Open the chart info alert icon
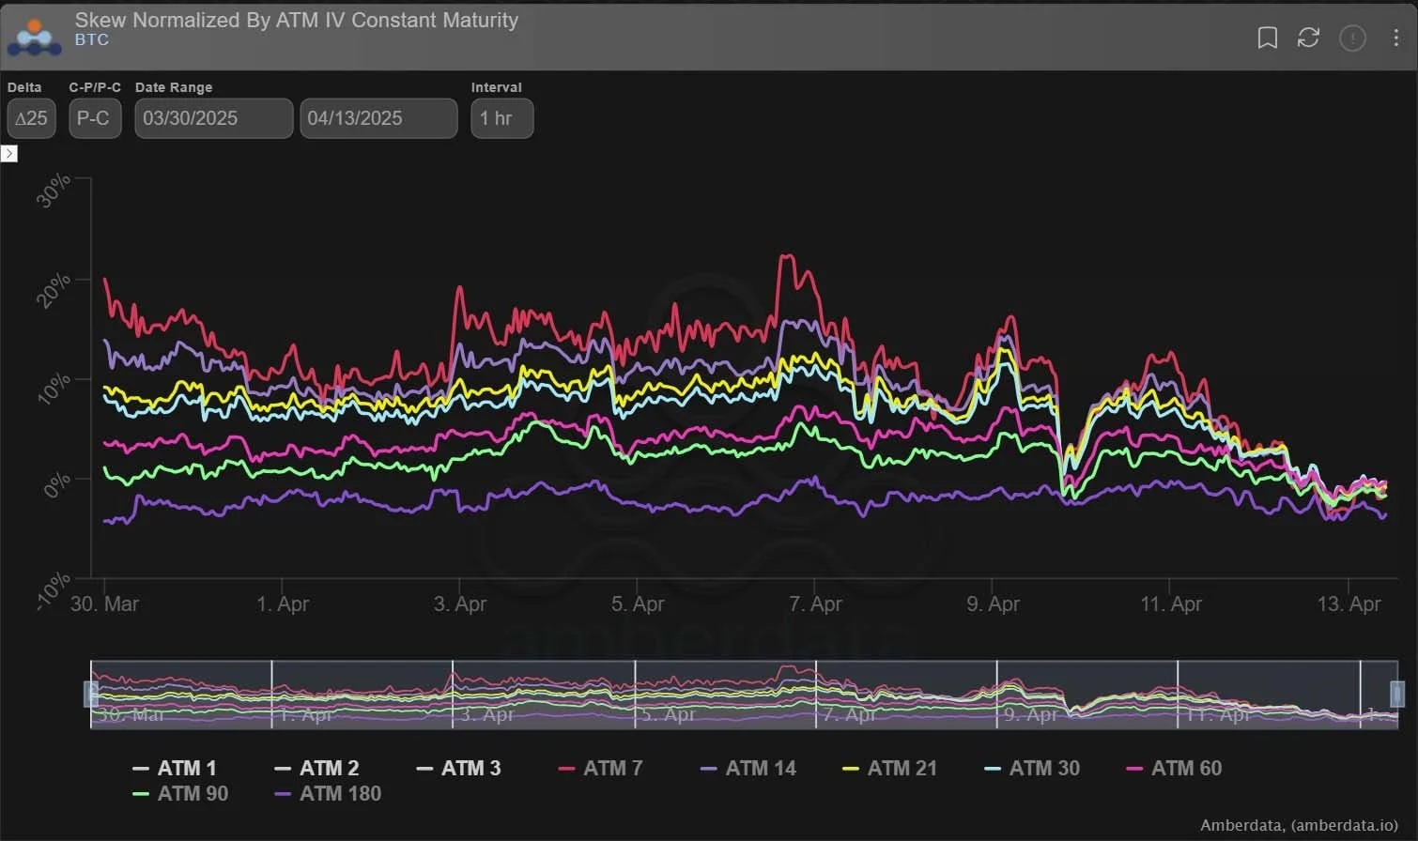1418x841 pixels. pyautogui.click(x=1352, y=38)
